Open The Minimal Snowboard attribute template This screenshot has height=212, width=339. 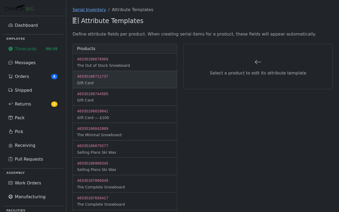click(125, 131)
